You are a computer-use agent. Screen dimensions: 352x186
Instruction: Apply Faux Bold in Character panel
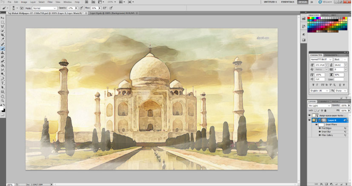[x=313, y=85]
